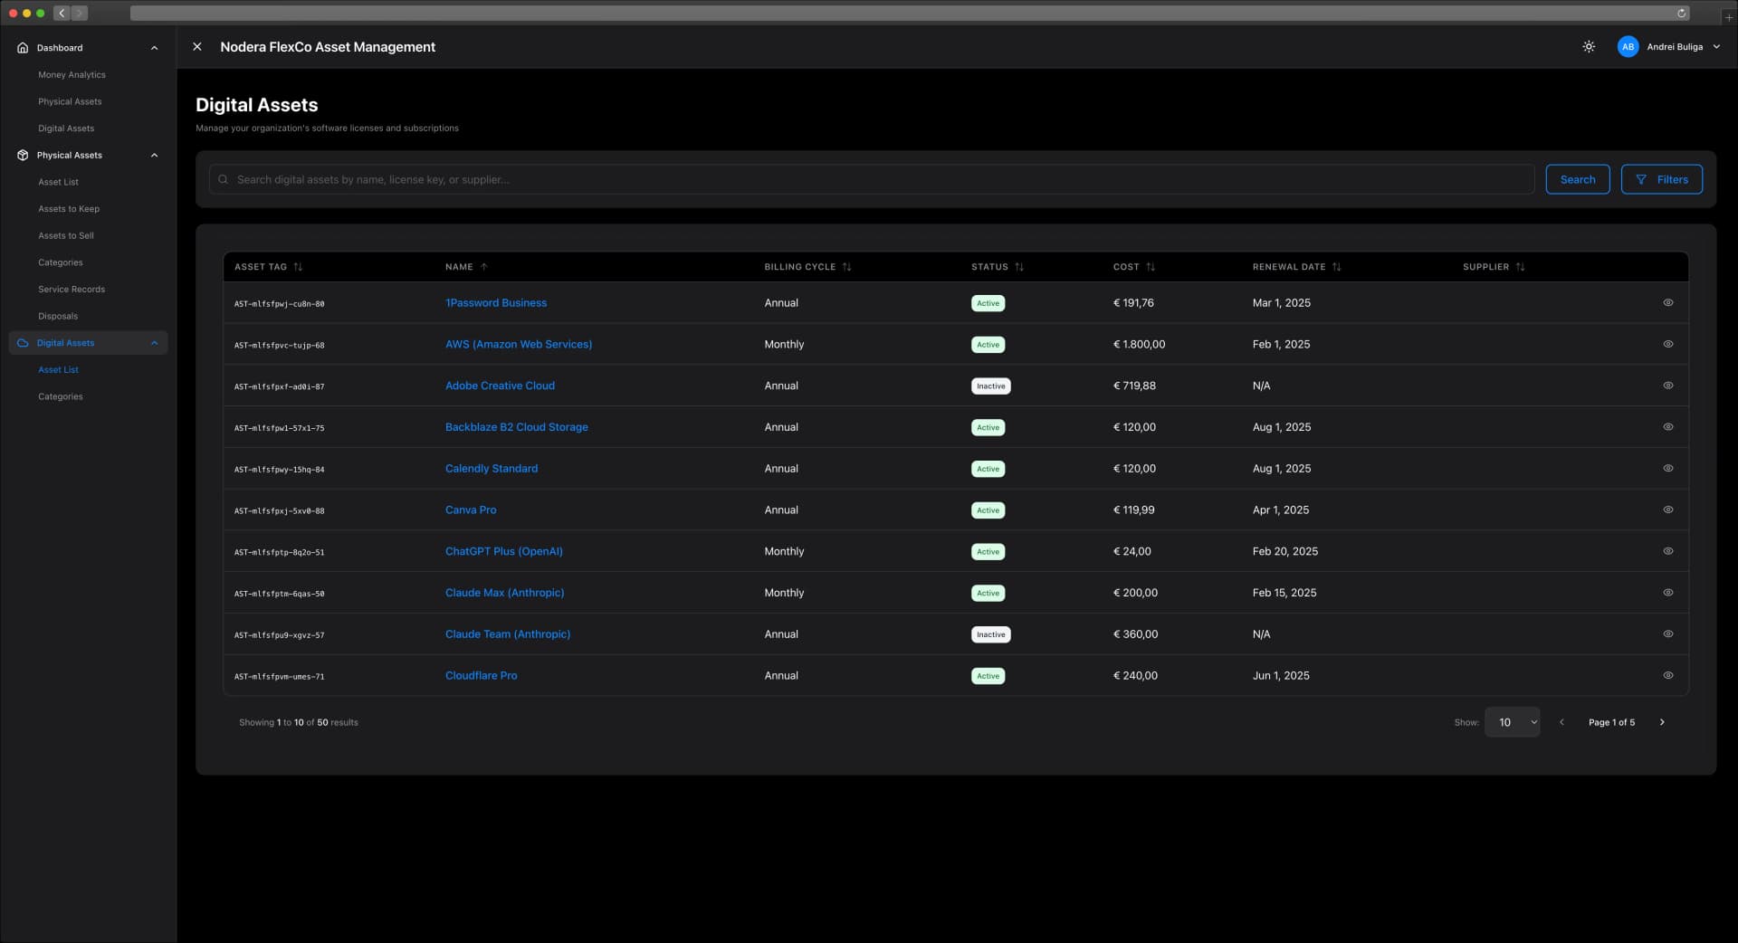Viewport: 1738px width, 943px height.
Task: Sort by Name column arrow
Action: coord(483,267)
